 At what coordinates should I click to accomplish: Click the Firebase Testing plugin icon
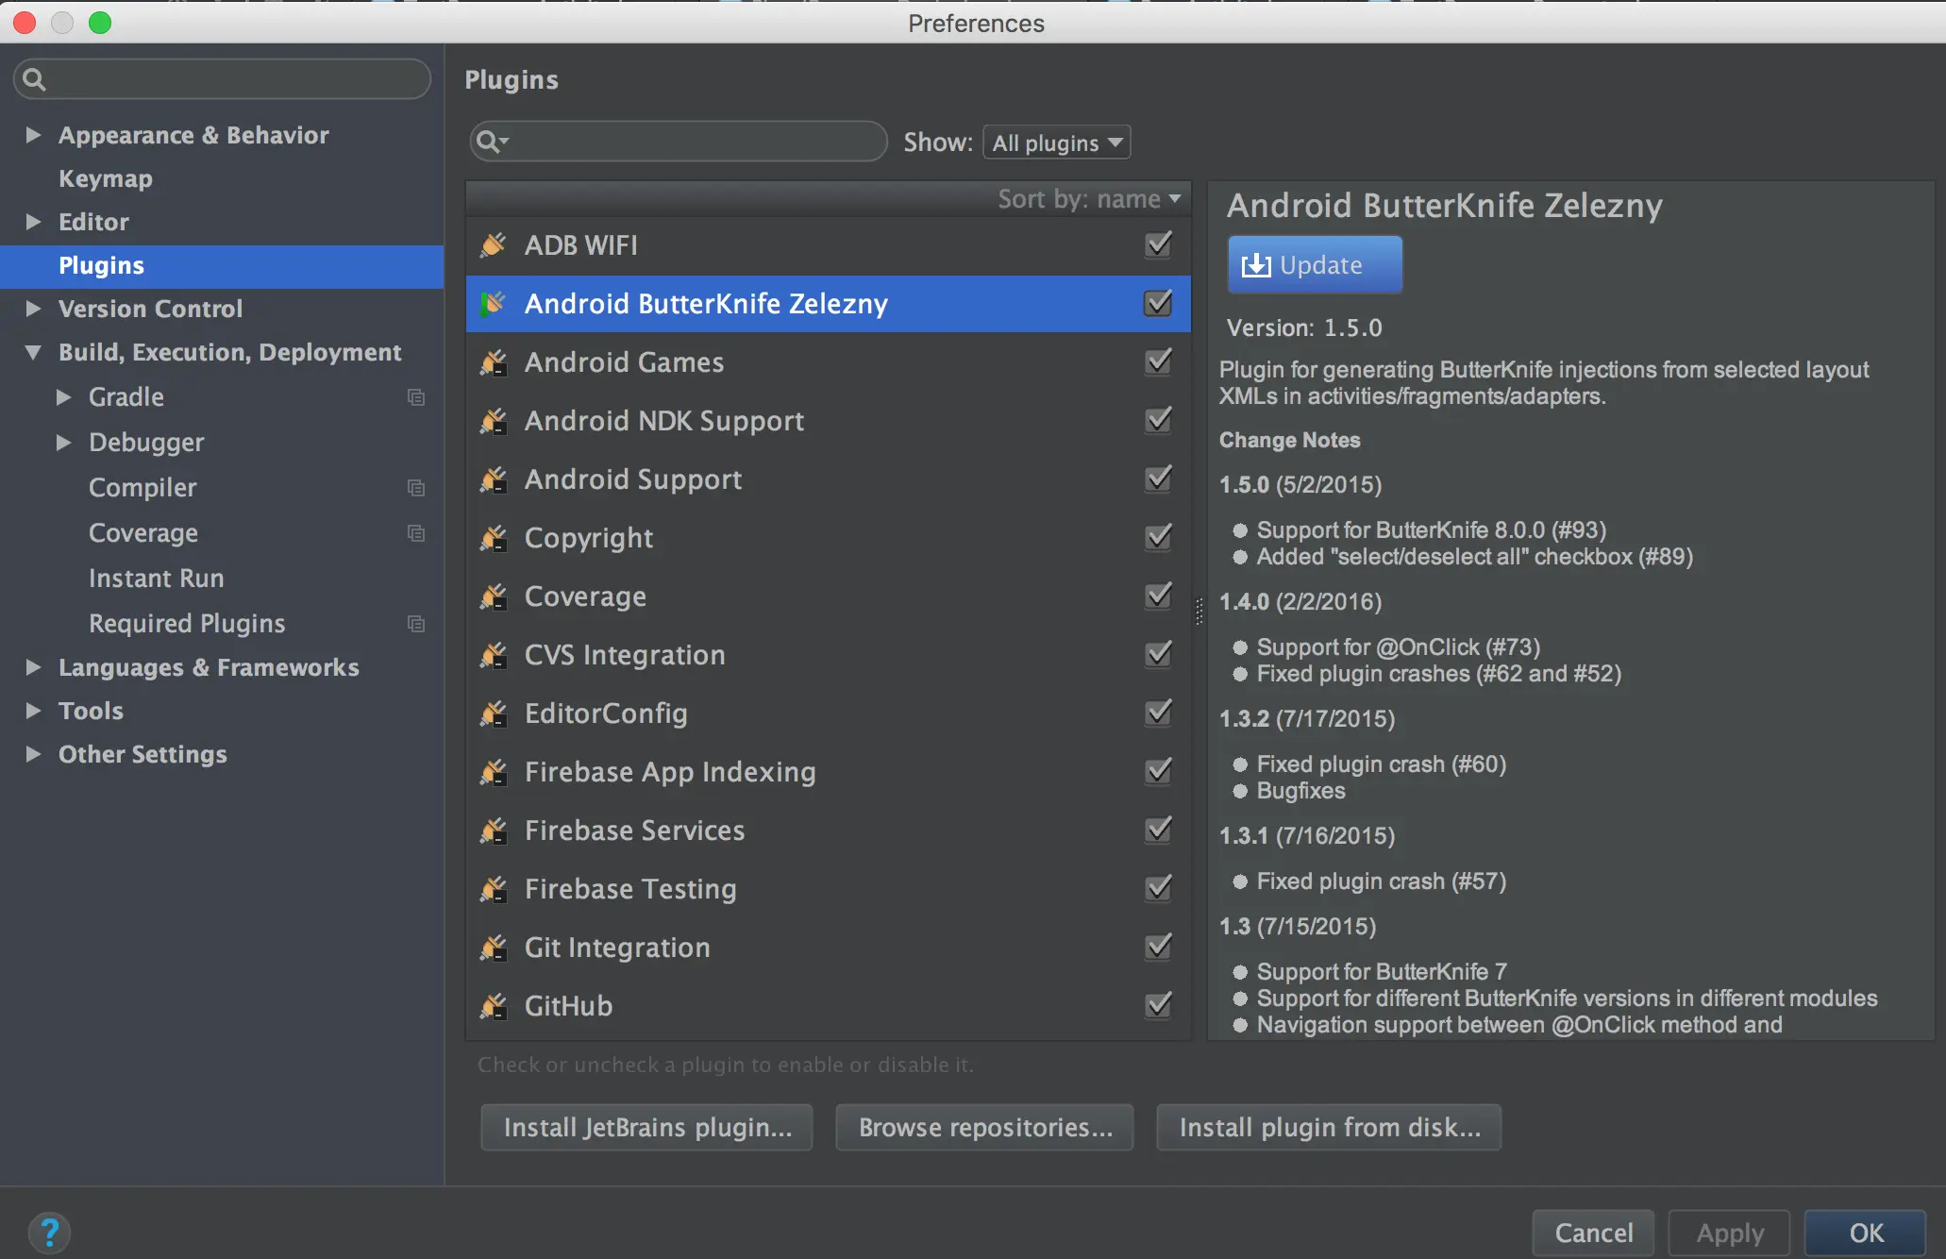(494, 889)
